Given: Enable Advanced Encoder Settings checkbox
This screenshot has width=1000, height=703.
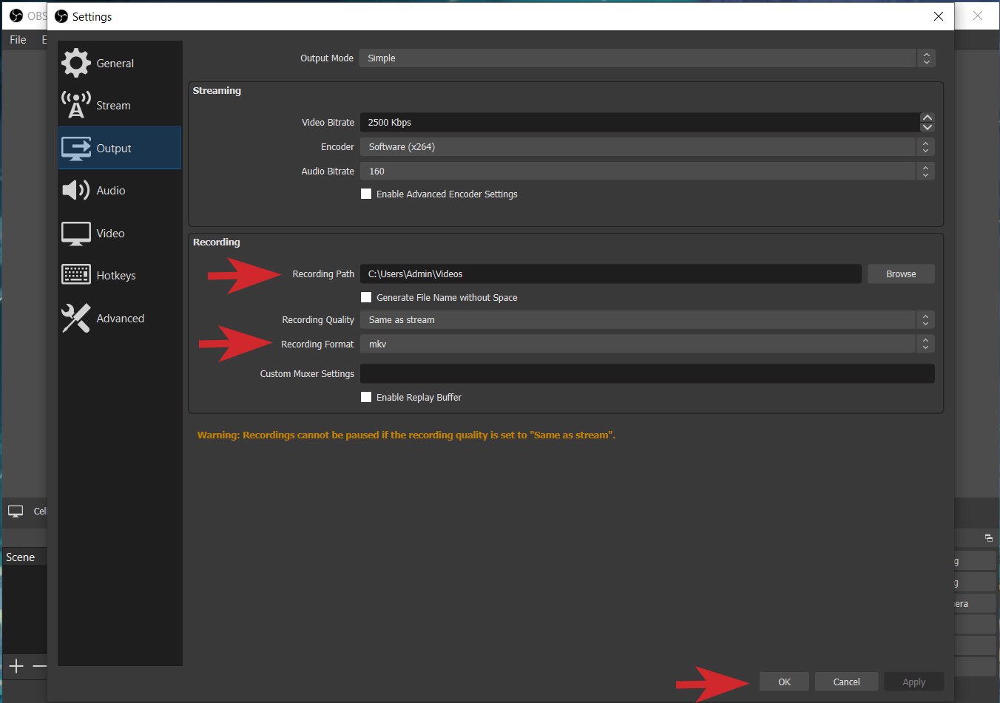Looking at the screenshot, I should point(366,194).
